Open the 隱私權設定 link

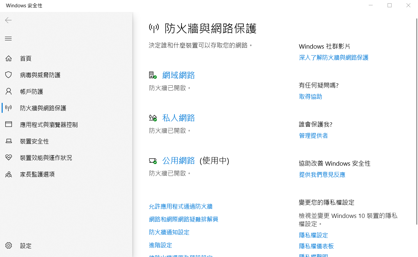click(x=313, y=235)
